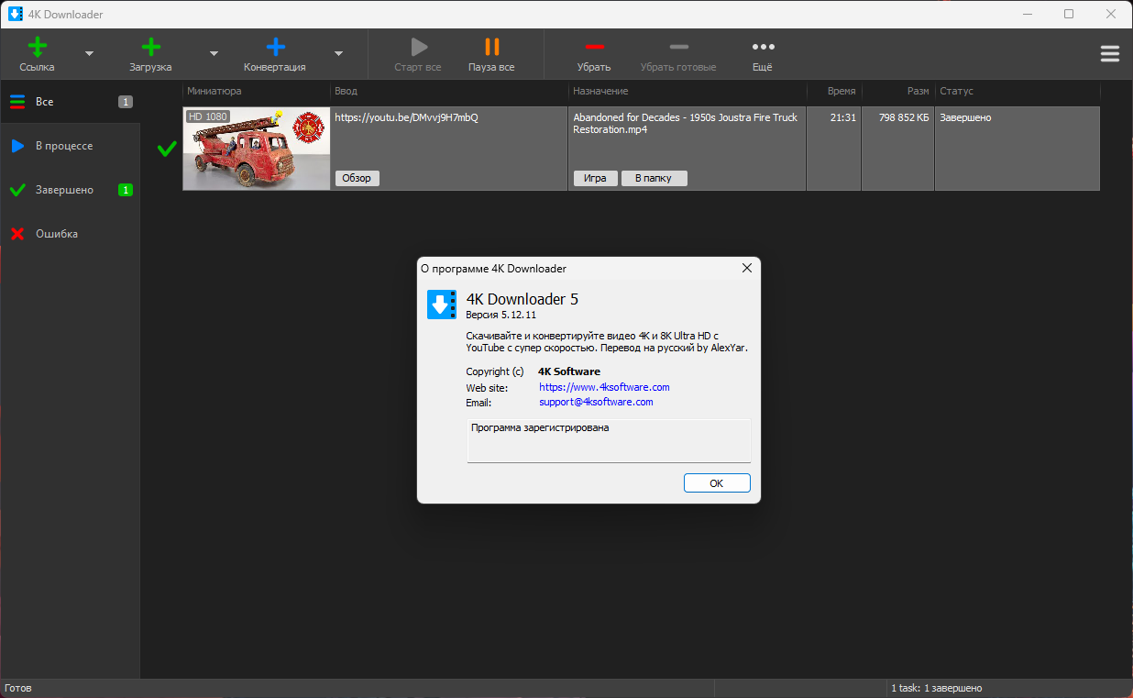1133x698 pixels.
Task: Click the orange Пауза все pause icon
Action: coord(491,47)
